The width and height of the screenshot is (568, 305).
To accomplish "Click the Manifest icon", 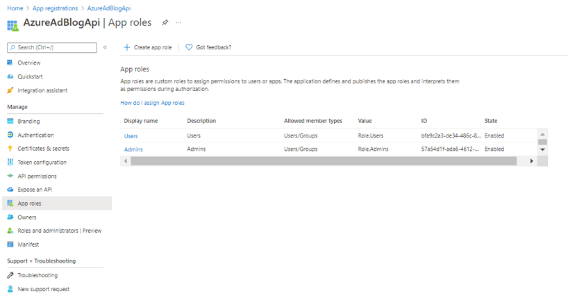I will [x=10, y=244].
